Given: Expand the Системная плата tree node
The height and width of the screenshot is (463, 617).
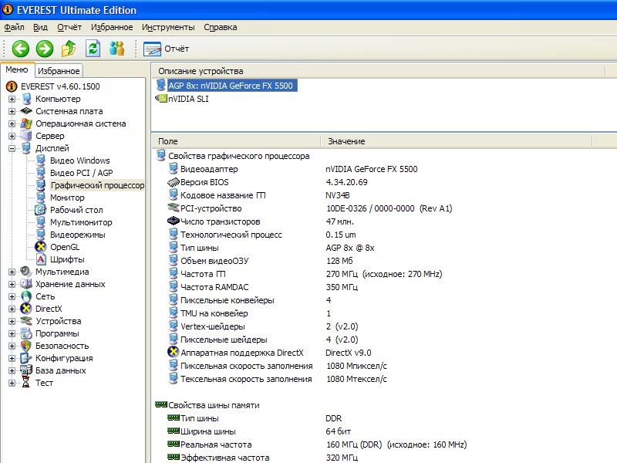Looking at the screenshot, I should [12, 111].
